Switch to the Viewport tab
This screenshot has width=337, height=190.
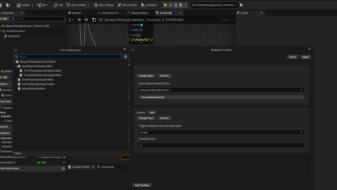[75, 13]
